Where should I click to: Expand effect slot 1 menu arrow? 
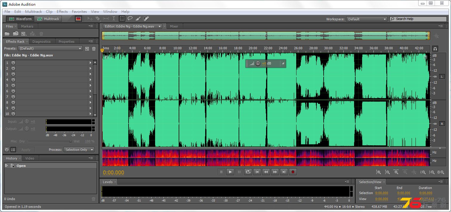point(90,62)
